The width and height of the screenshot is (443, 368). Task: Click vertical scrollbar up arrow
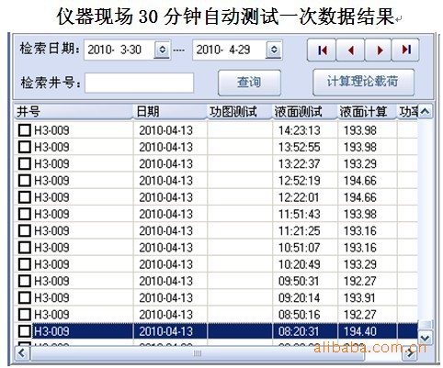pyautogui.click(x=426, y=111)
